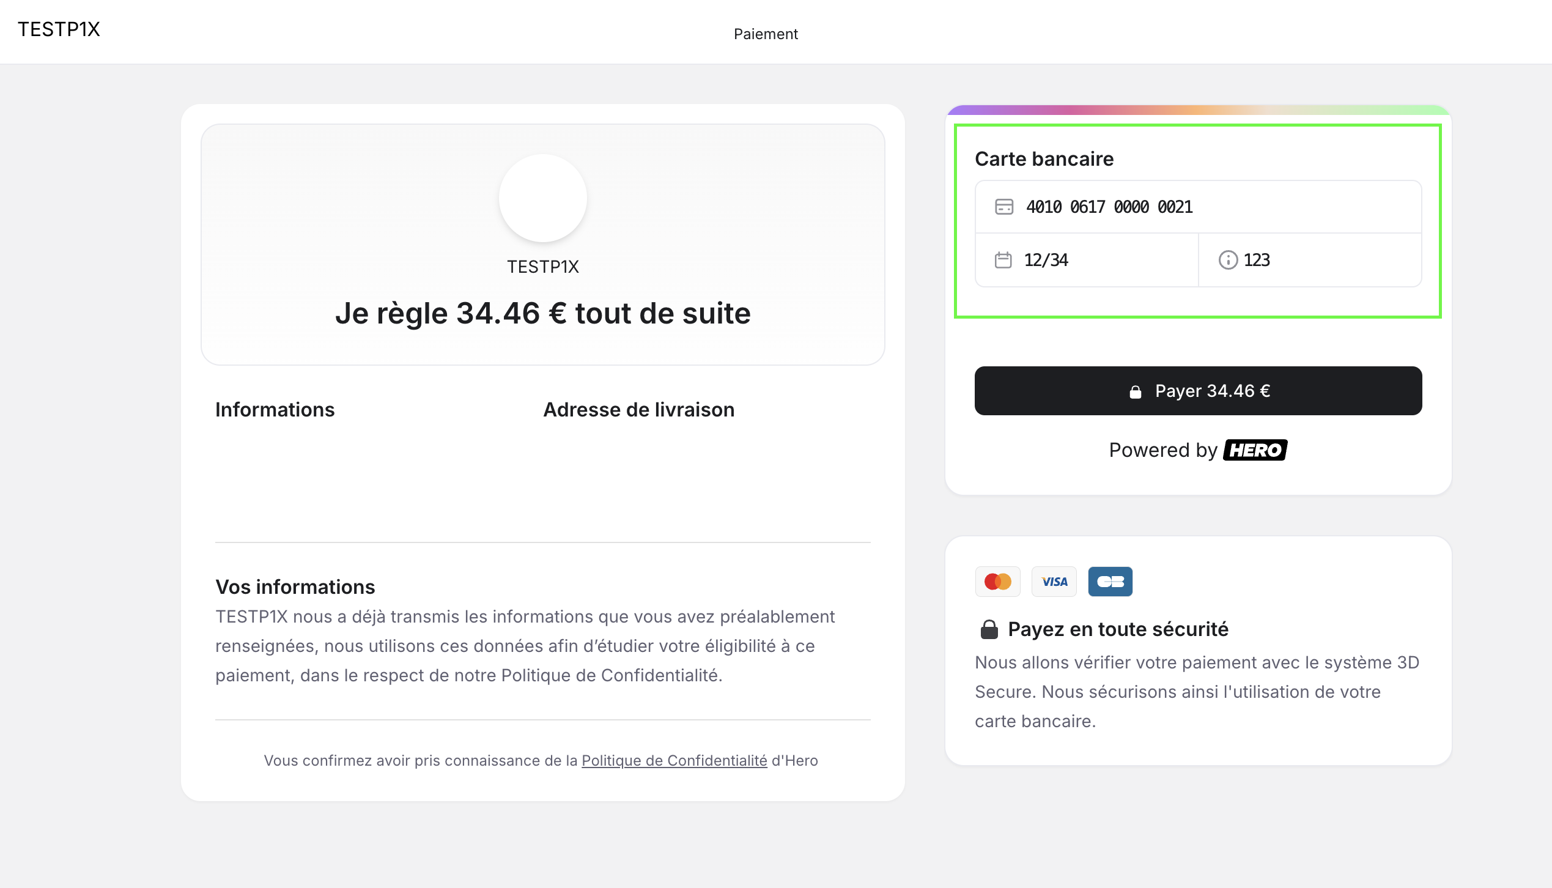Click the expiry date 12/34 field
The height and width of the screenshot is (888, 1552).
pyautogui.click(x=1046, y=260)
